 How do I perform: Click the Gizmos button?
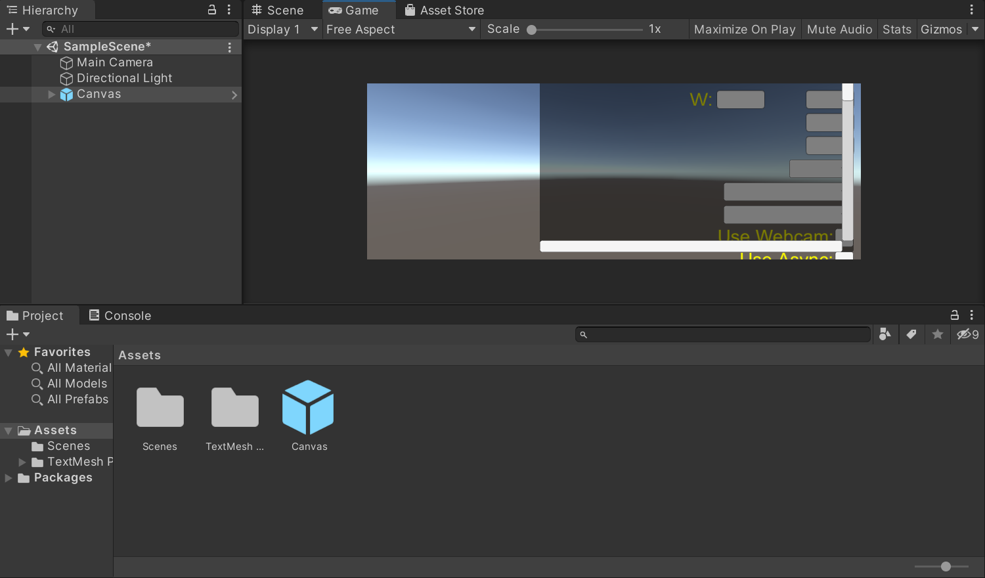click(940, 30)
